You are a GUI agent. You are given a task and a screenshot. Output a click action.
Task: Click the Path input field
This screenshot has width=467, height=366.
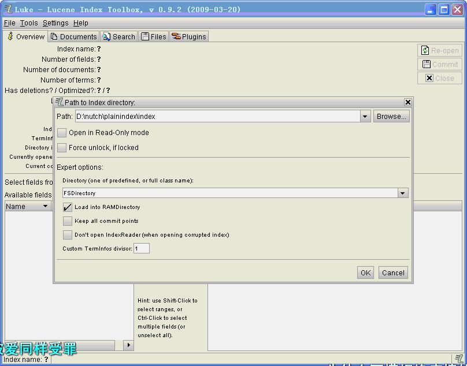tap(217, 117)
